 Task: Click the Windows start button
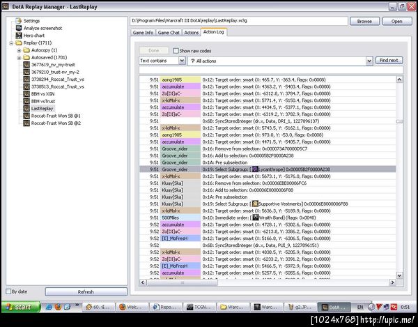(21, 307)
